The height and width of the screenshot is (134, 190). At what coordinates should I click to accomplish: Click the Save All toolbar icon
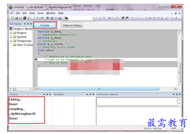coord(25,18)
